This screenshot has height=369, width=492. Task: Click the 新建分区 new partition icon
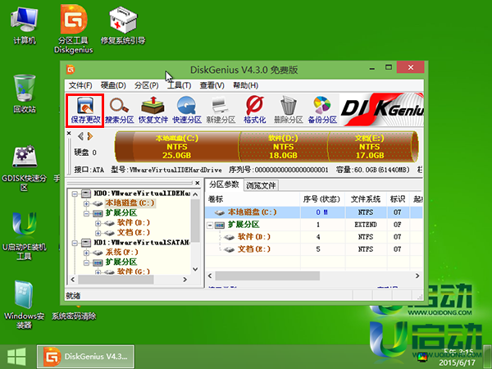pyautogui.click(x=221, y=111)
